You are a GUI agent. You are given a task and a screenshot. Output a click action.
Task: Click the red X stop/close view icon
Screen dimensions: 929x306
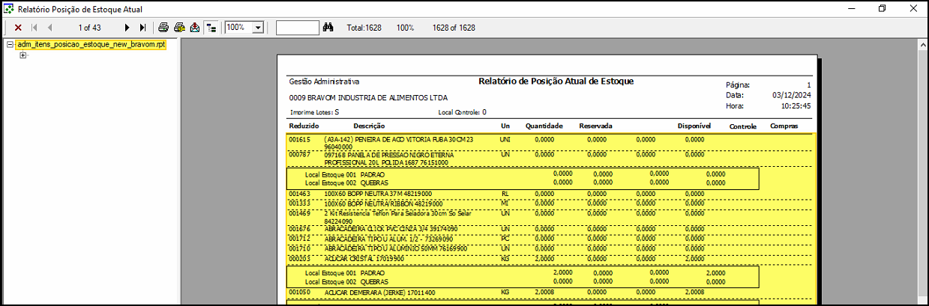(x=18, y=28)
